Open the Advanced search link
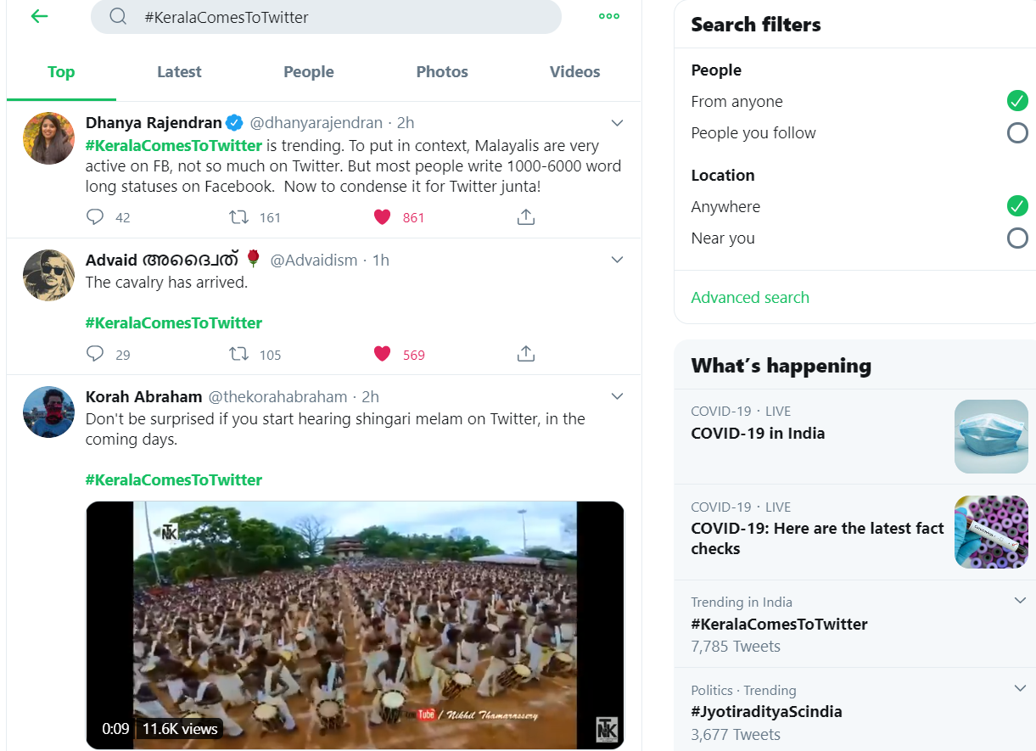1036x751 pixels. tap(750, 298)
